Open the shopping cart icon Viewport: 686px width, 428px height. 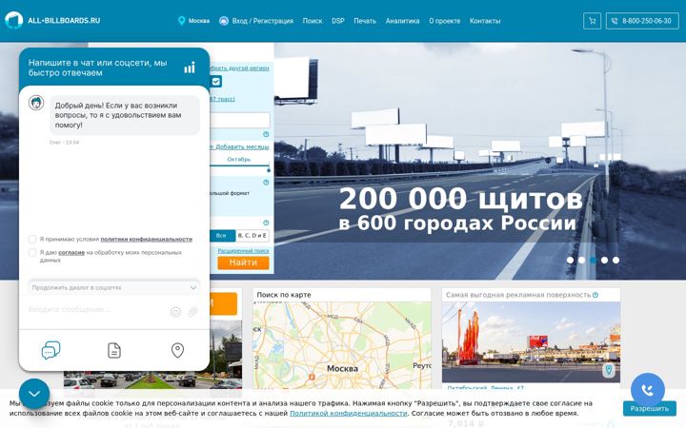coord(592,21)
